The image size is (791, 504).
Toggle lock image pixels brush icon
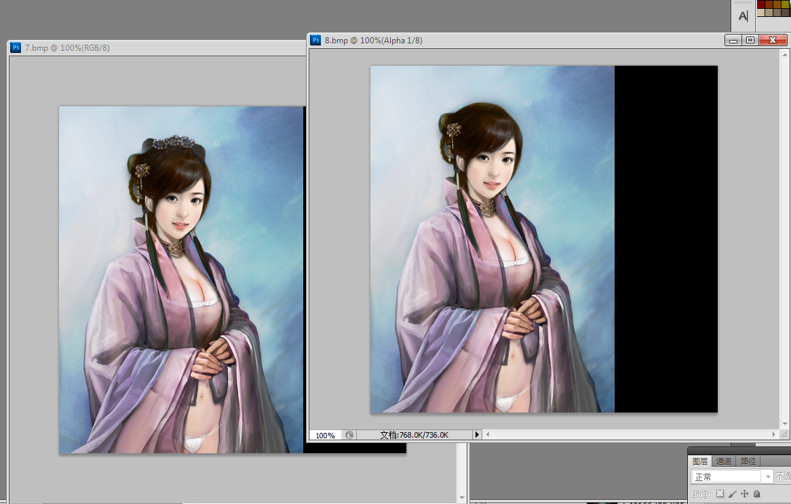732,494
